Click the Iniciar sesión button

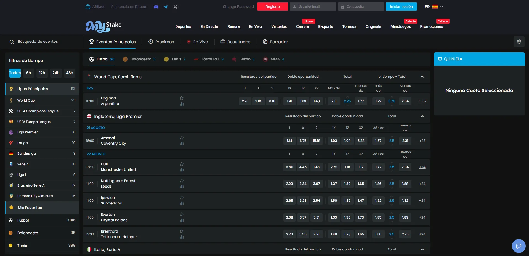[x=401, y=7]
